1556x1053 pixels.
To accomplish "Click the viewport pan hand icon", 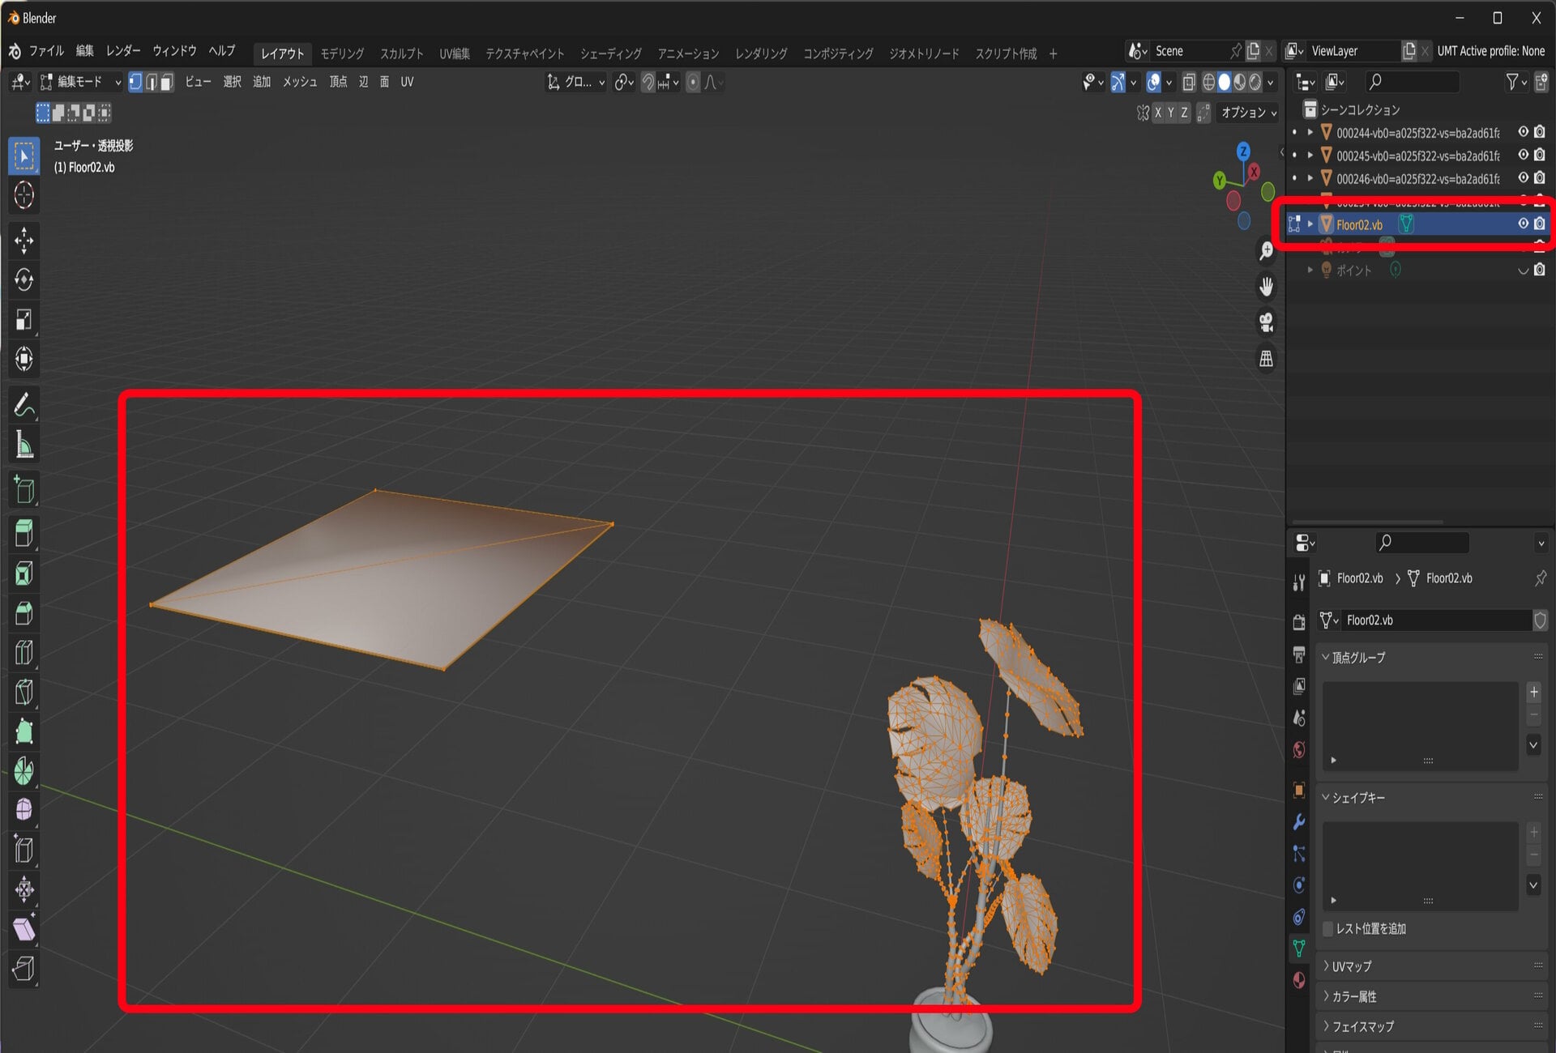I will [1266, 287].
